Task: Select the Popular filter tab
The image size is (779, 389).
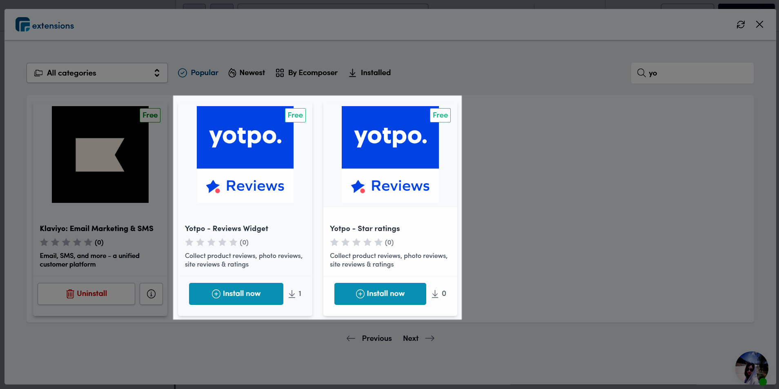Action: click(198, 73)
